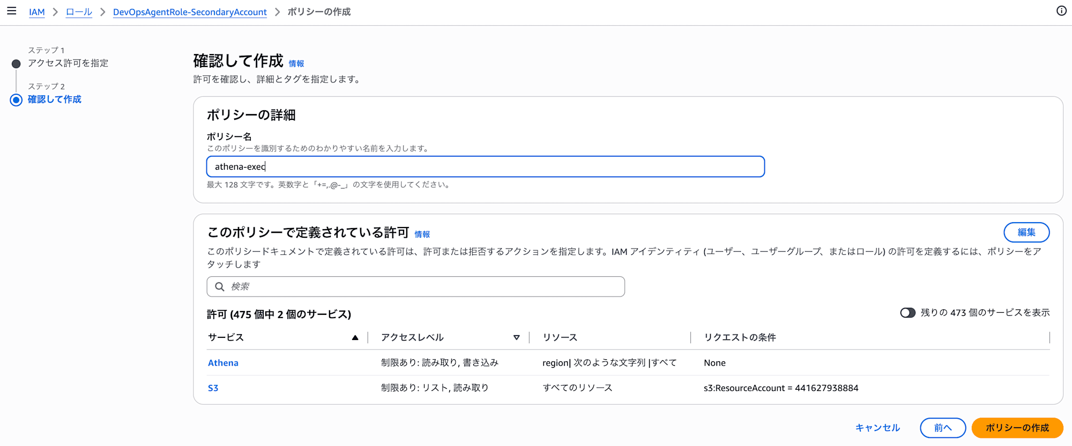Screen dimensions: 1072x446
Task: Focus the 検索 permissions search field
Action: (x=416, y=286)
